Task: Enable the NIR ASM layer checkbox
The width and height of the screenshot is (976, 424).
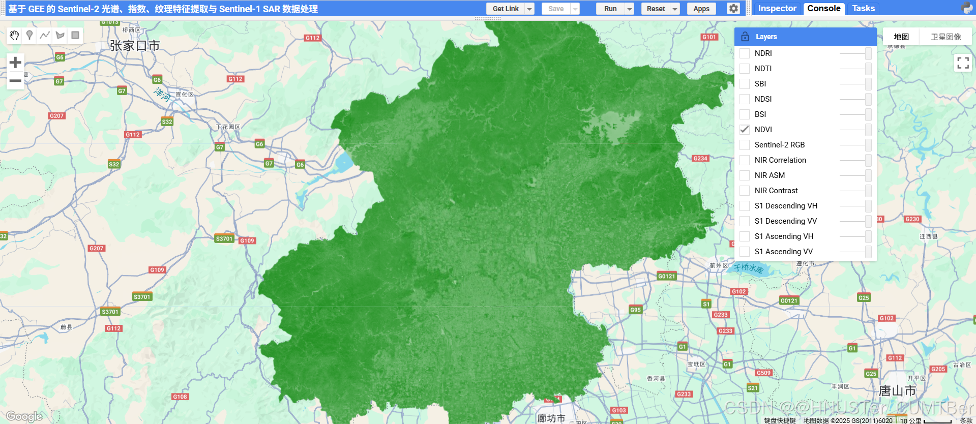Action: click(745, 175)
